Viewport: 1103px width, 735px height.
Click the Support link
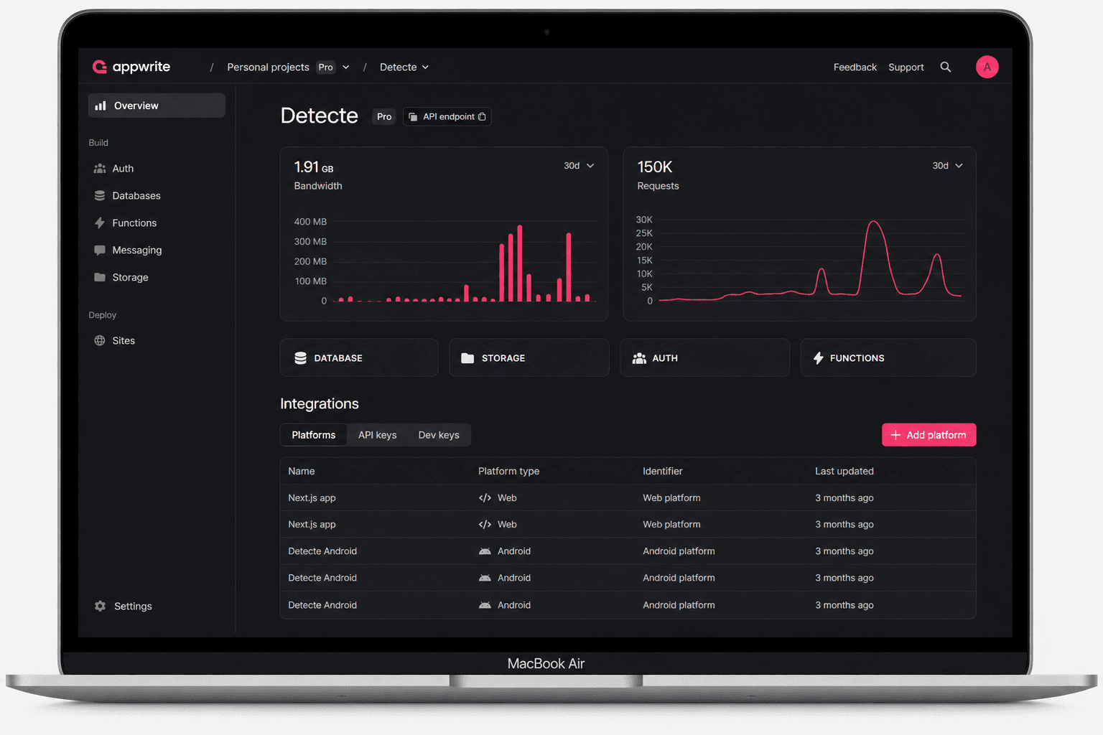906,67
